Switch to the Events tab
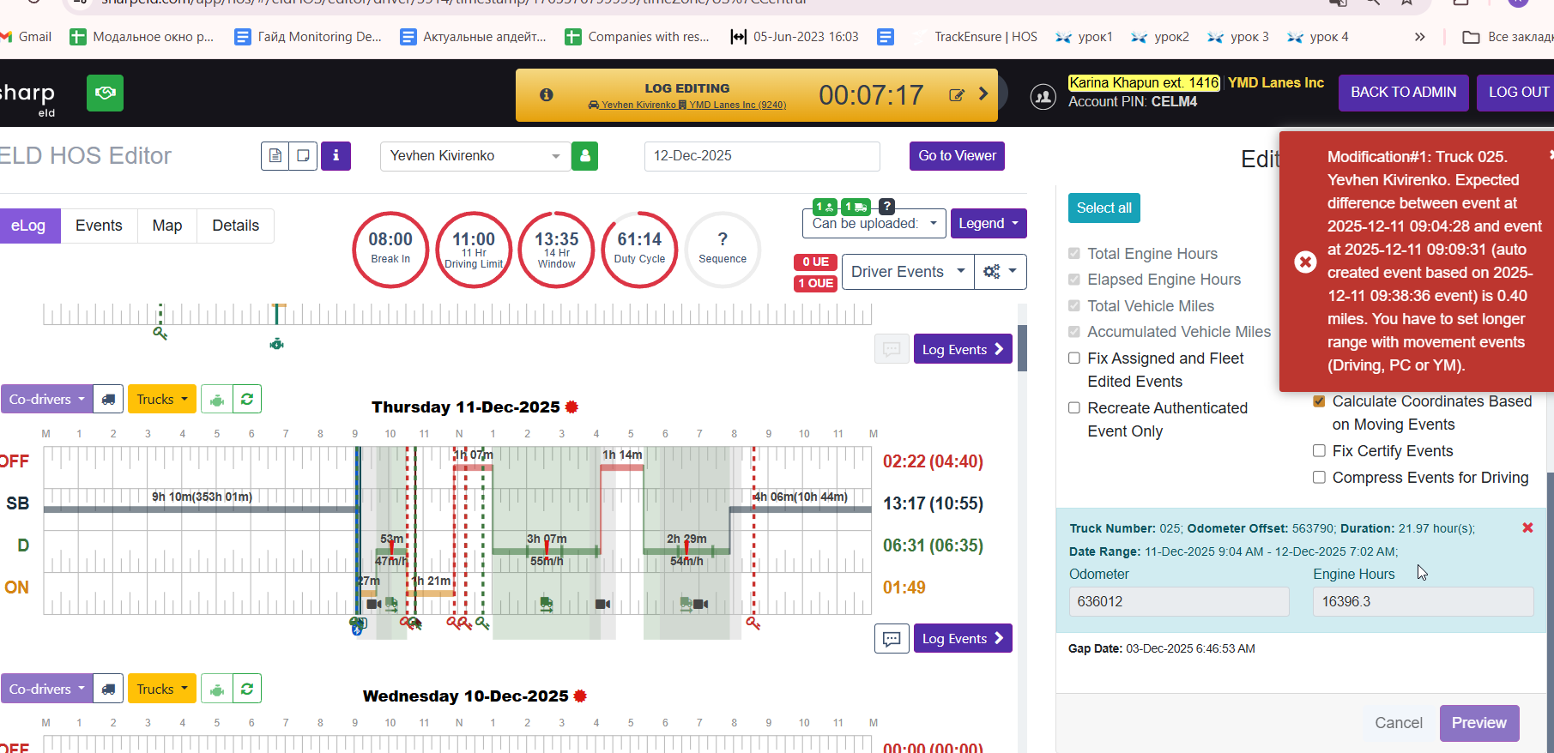The width and height of the screenshot is (1554, 753). [99, 226]
